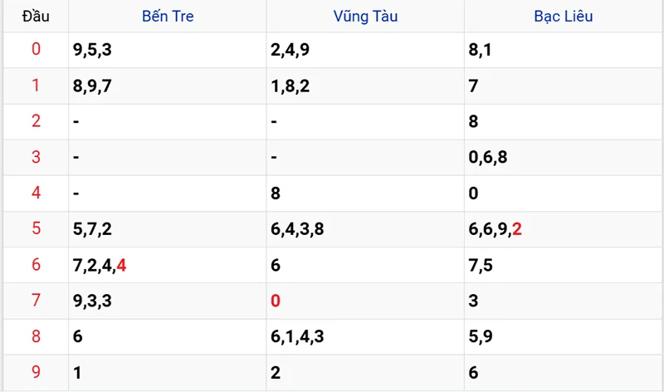
Task: Open the Vũng Tàu column header link
Action: click(365, 16)
